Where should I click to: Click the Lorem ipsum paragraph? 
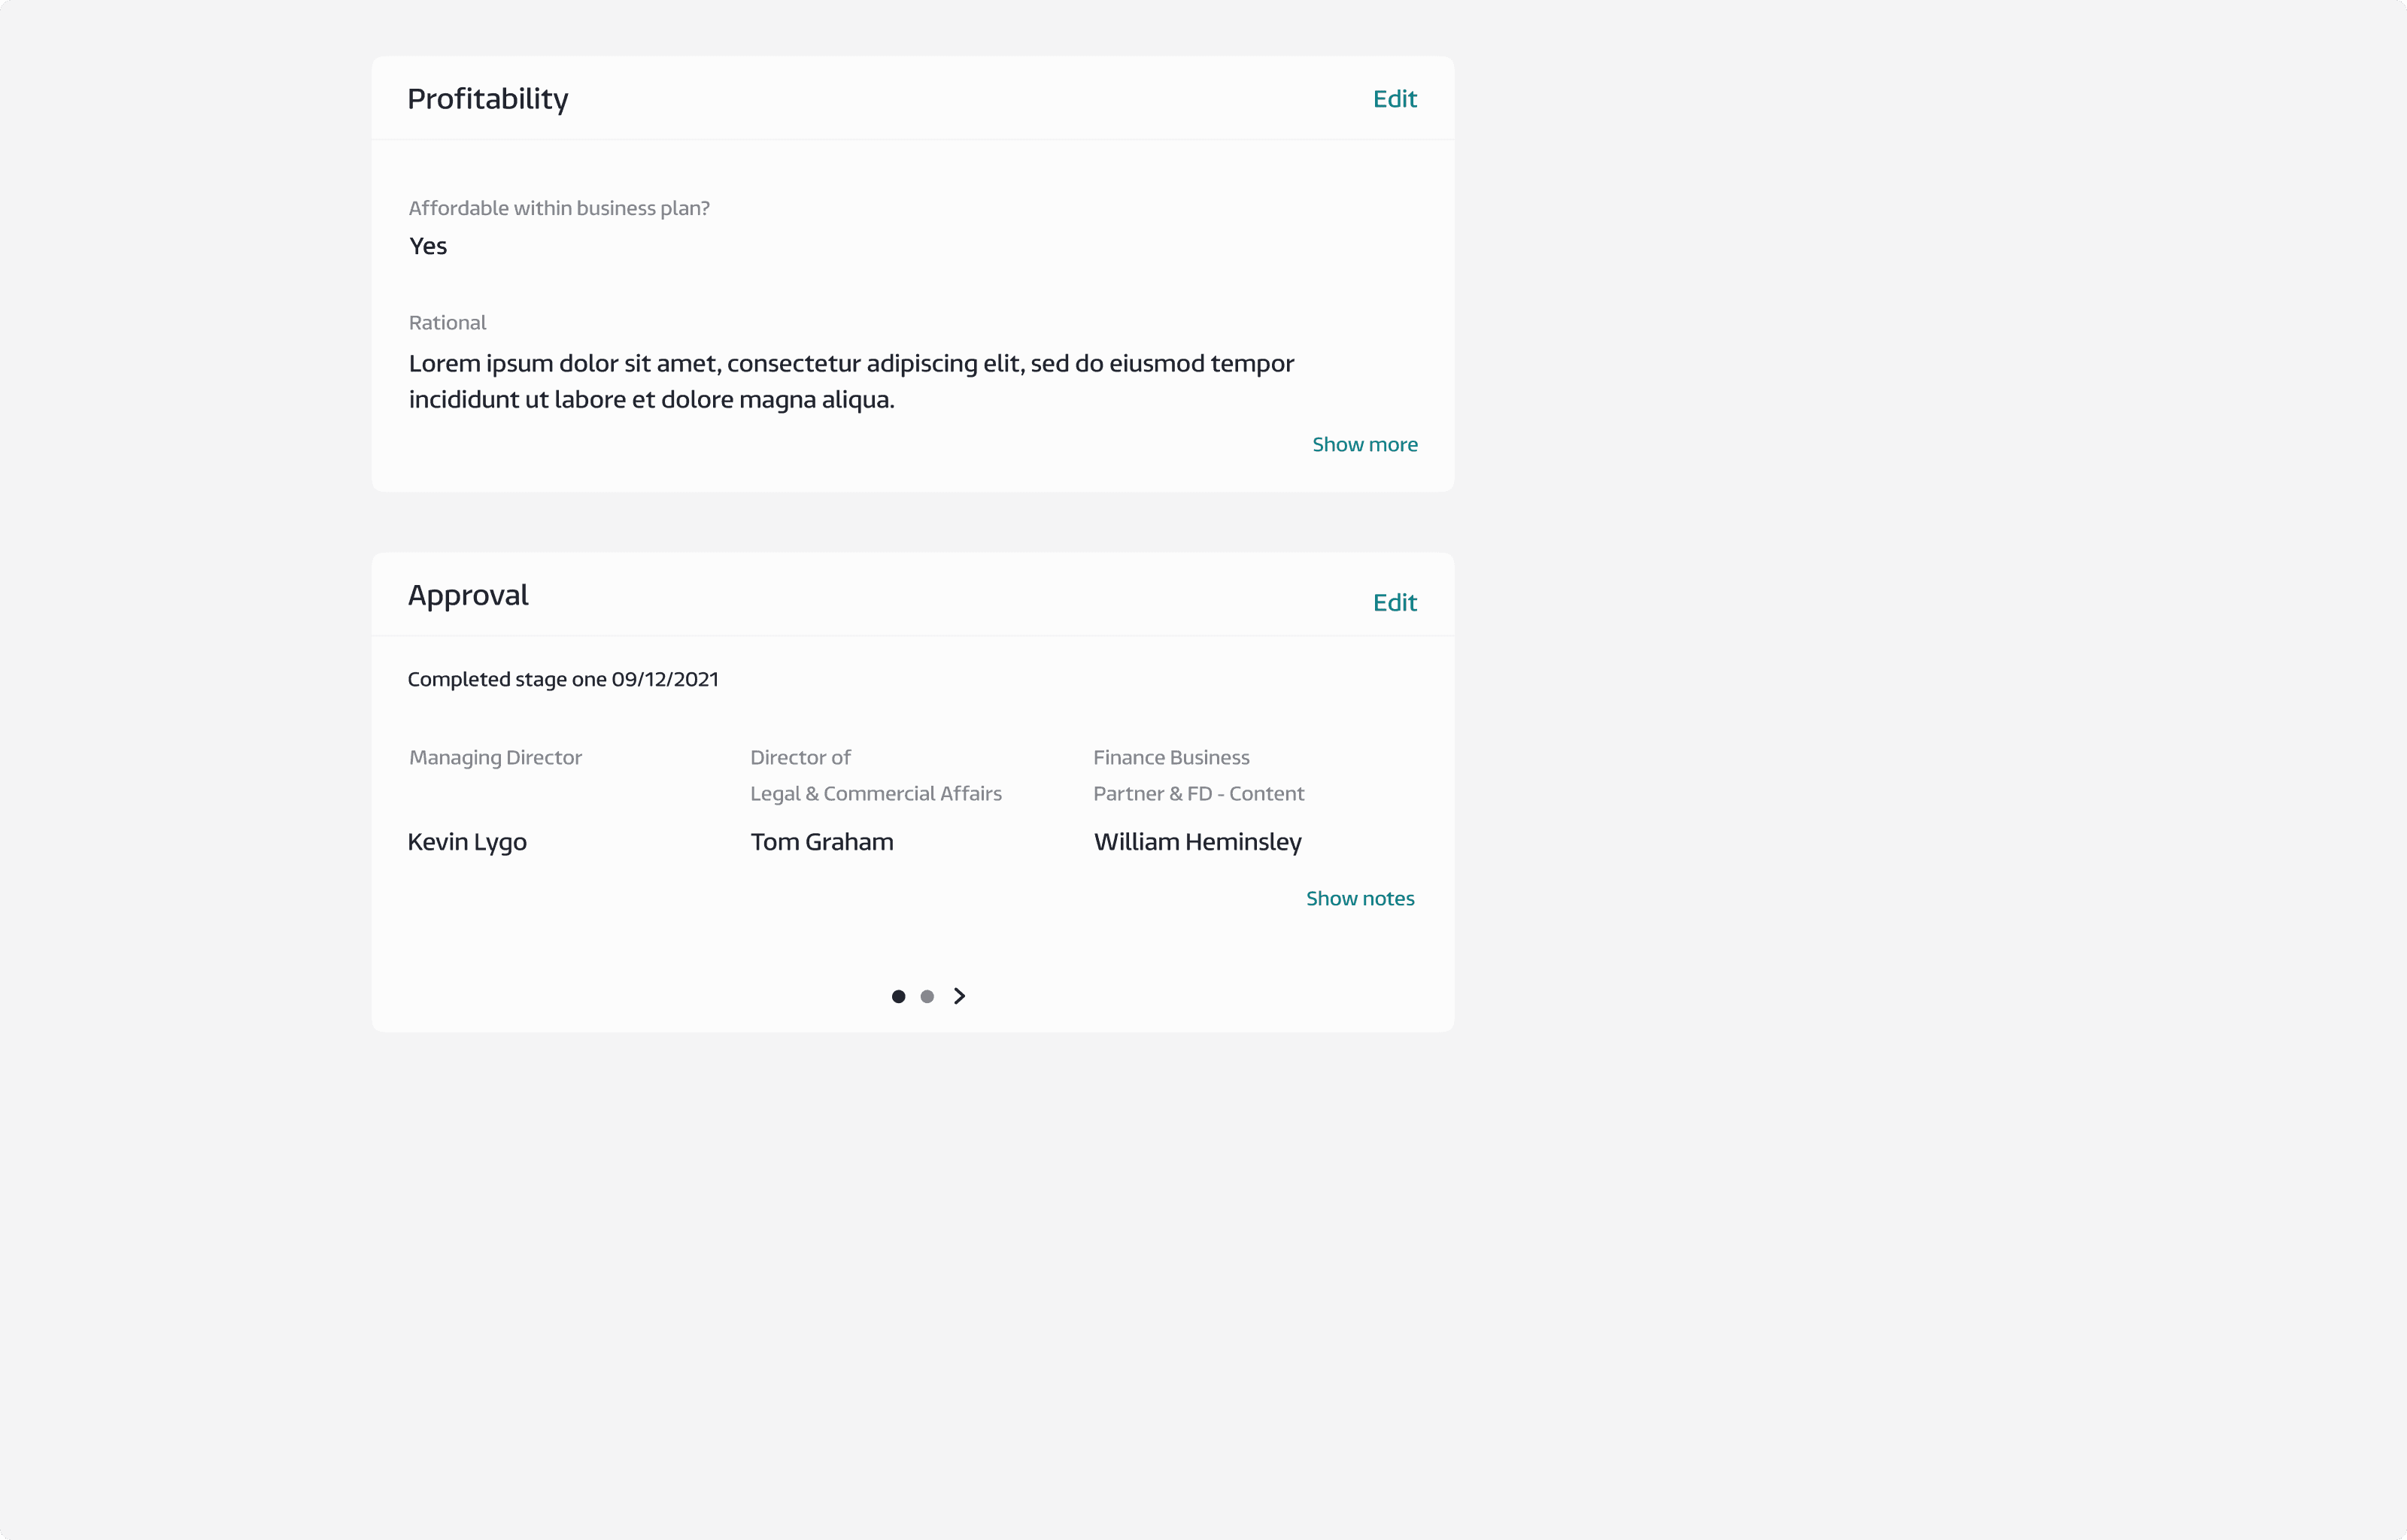850,381
